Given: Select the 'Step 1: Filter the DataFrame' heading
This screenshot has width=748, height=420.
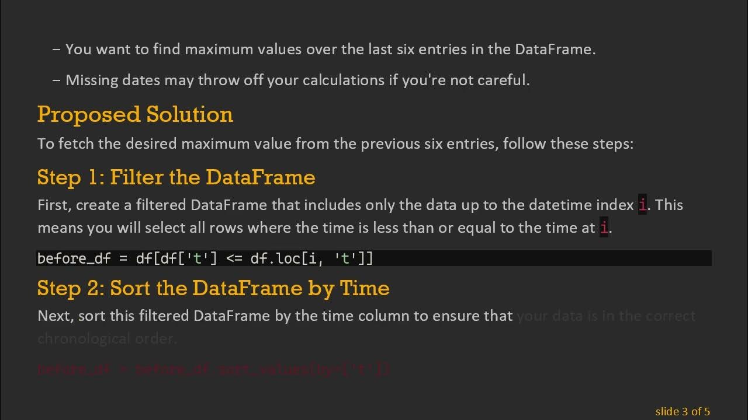Looking at the screenshot, I should pos(176,177).
